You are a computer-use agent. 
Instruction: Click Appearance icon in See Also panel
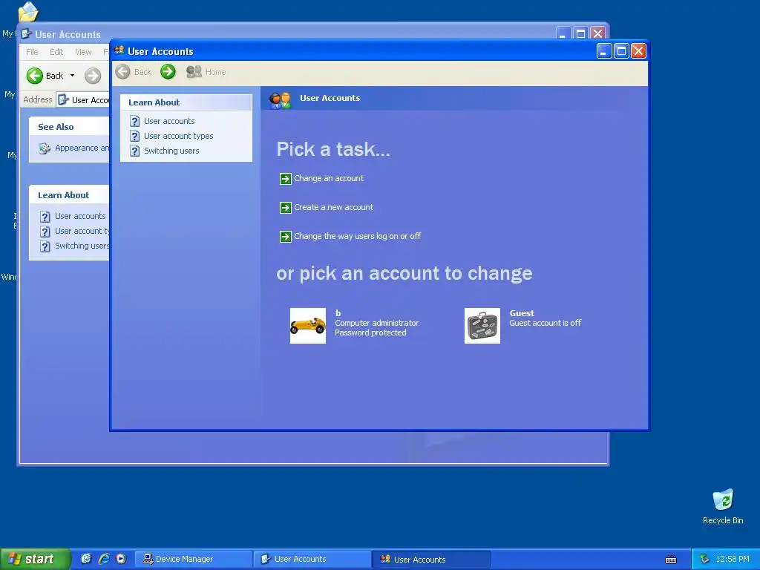tap(45, 148)
